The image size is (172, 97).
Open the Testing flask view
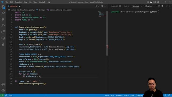[3, 44]
